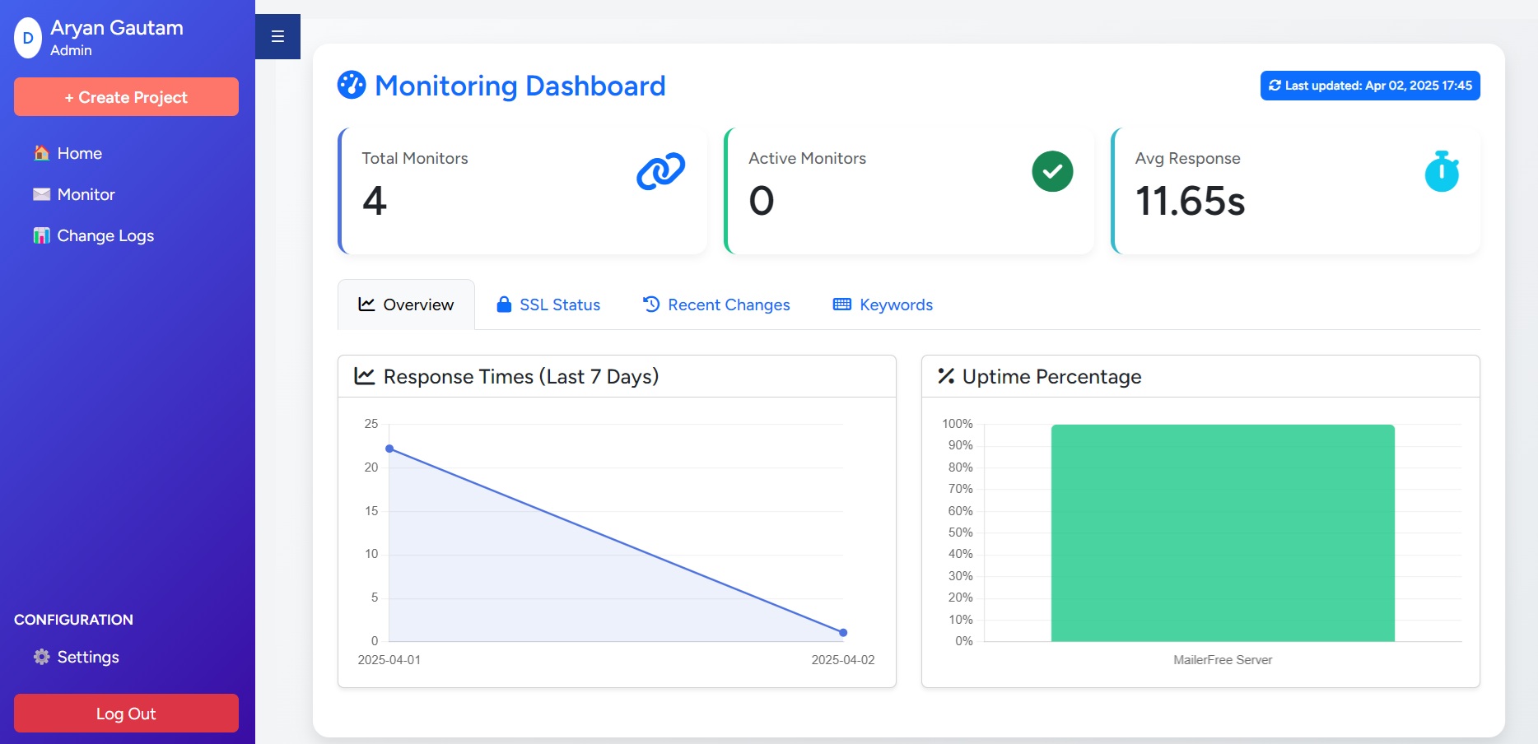Click the green MailerFree Server uptime bar
Screen dimensions: 1538x744
1223,532
